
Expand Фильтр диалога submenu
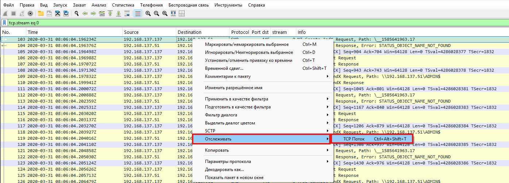point(262,115)
